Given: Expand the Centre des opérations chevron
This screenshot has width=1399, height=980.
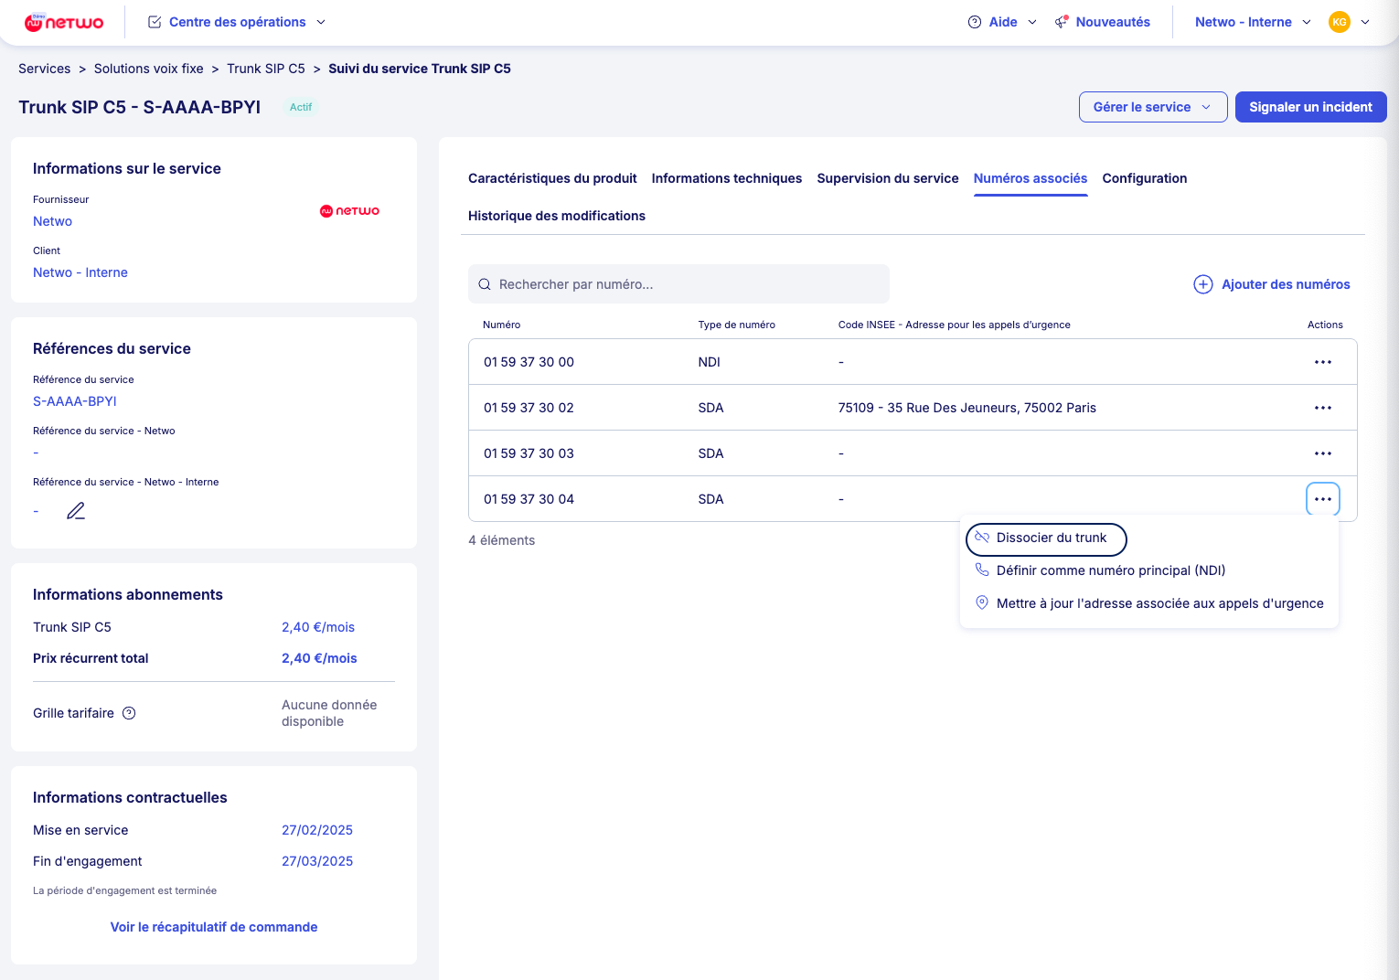Looking at the screenshot, I should pos(321,22).
